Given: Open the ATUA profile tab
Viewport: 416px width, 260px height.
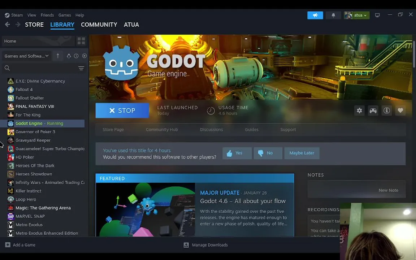Looking at the screenshot, I should [131, 25].
